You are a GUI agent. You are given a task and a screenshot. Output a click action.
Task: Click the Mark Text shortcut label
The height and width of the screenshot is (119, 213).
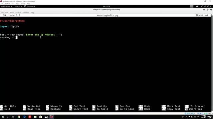click(x=174, y=106)
